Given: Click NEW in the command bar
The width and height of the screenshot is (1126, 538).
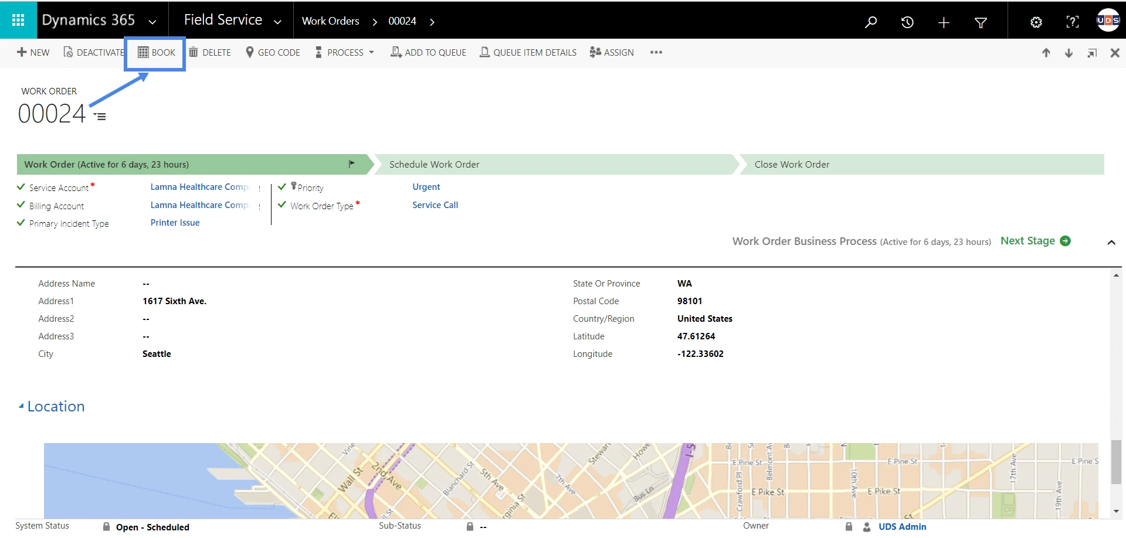Looking at the screenshot, I should [33, 52].
